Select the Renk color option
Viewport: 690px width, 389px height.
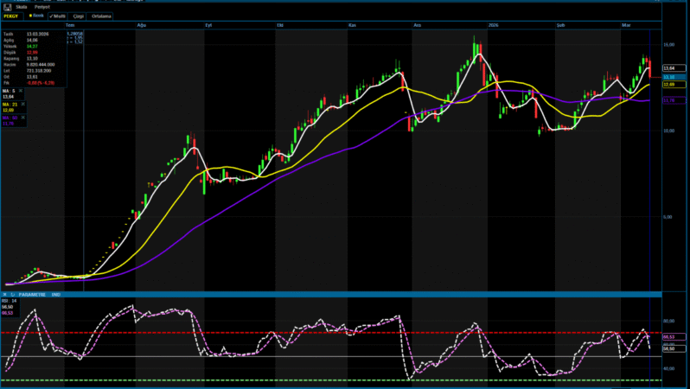pos(37,16)
